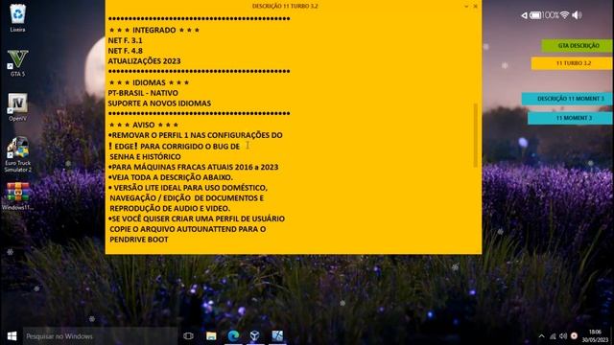Screen dimensions: 614x345
Task: Open the blue window app in taskbar
Action: (277, 336)
